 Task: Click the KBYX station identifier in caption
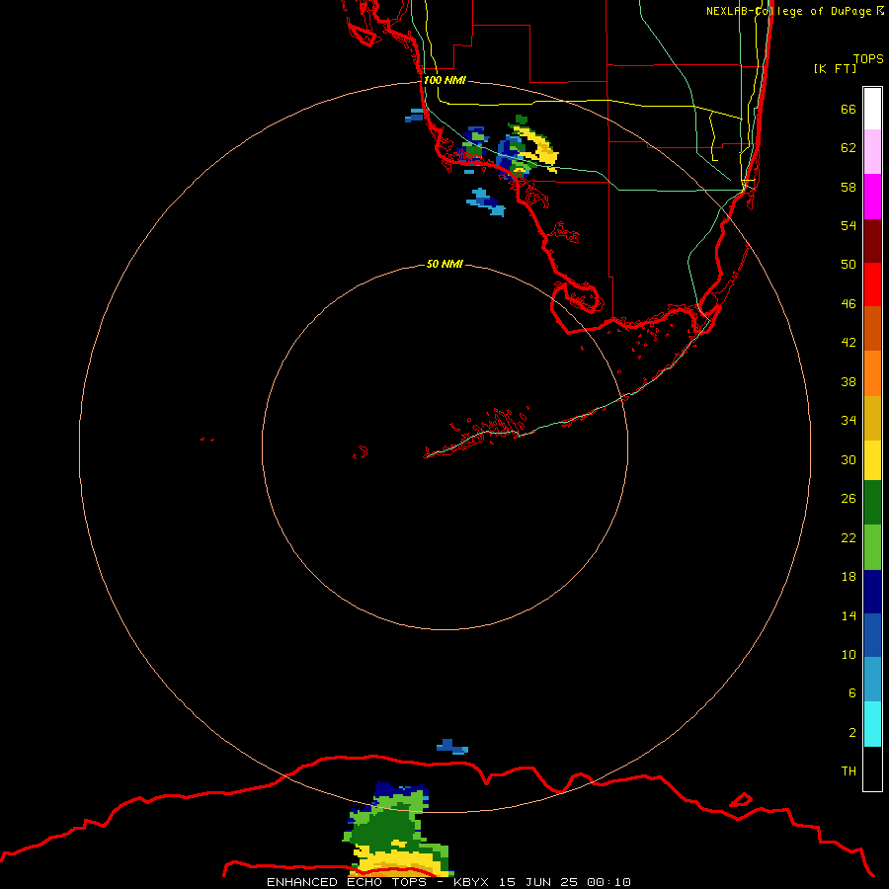point(470,882)
